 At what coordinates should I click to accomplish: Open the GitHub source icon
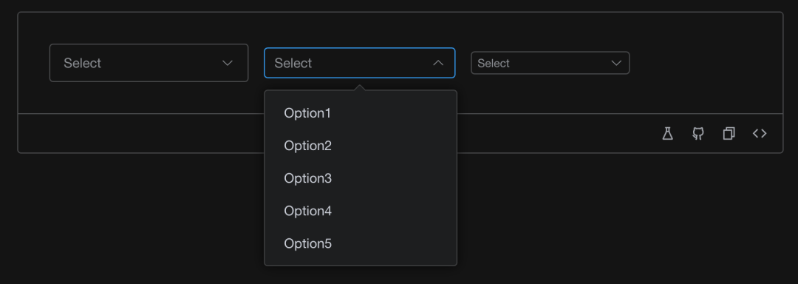[698, 134]
